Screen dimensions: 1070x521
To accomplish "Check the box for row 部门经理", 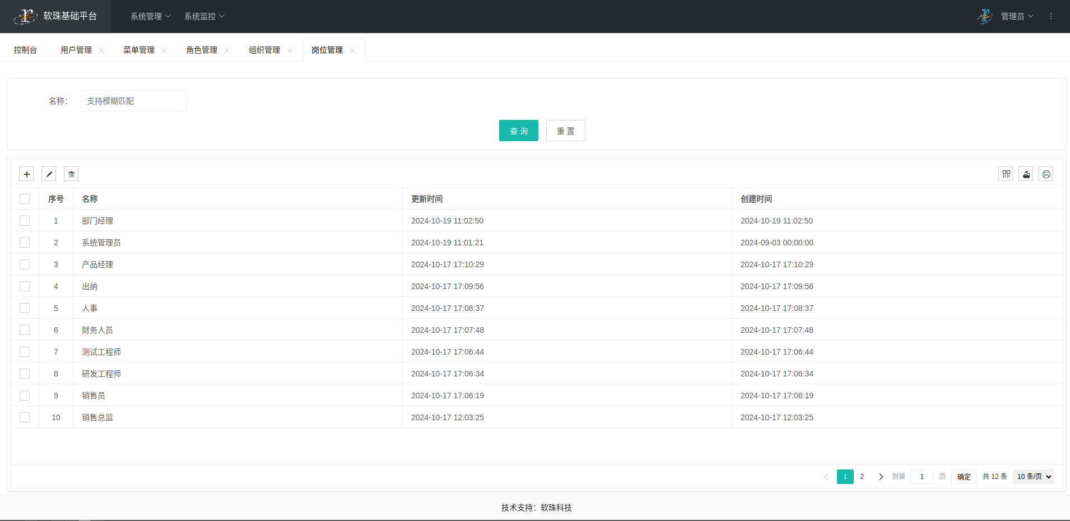I will click(x=25, y=221).
